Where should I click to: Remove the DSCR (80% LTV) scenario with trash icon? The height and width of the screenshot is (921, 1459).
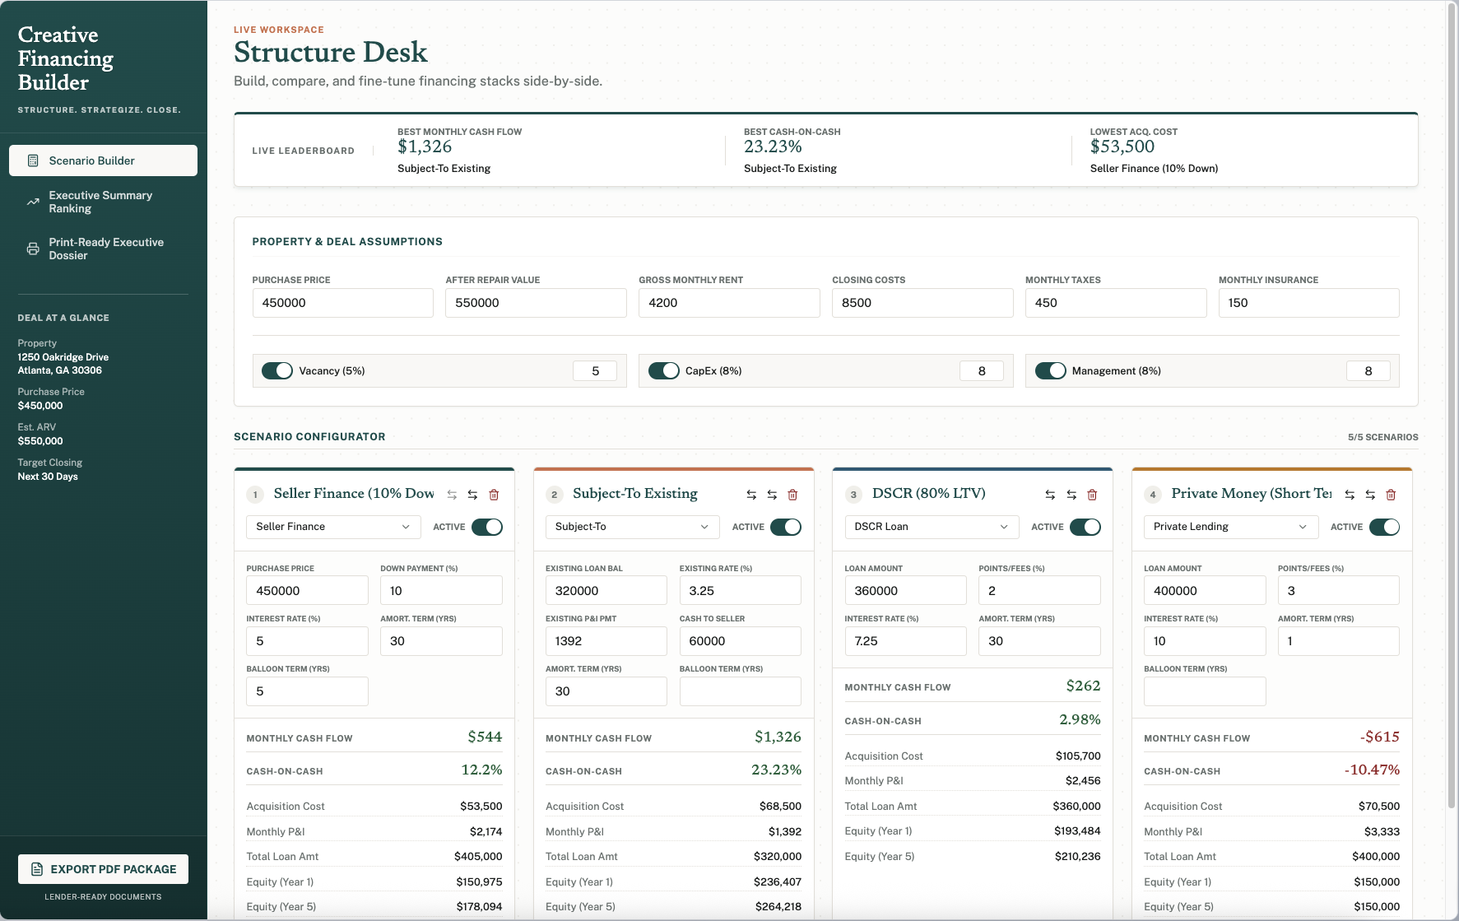coord(1092,495)
